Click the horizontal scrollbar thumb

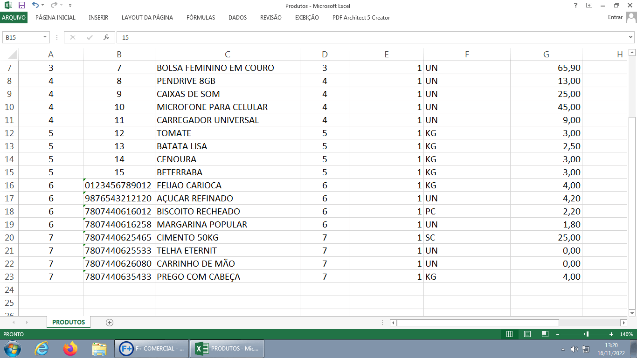click(478, 323)
